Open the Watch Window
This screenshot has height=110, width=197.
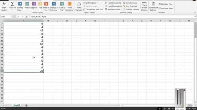(144, 6)
